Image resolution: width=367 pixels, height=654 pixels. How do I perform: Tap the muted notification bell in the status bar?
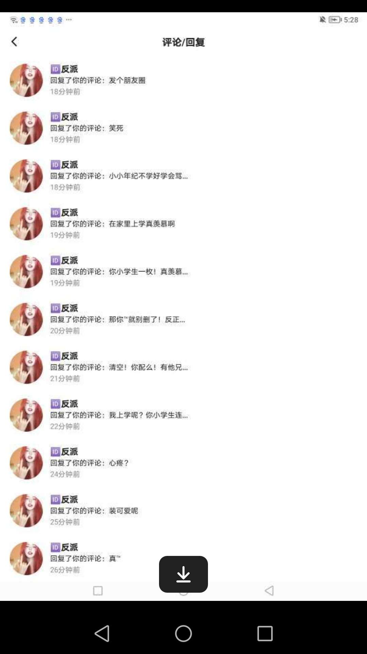pos(322,20)
